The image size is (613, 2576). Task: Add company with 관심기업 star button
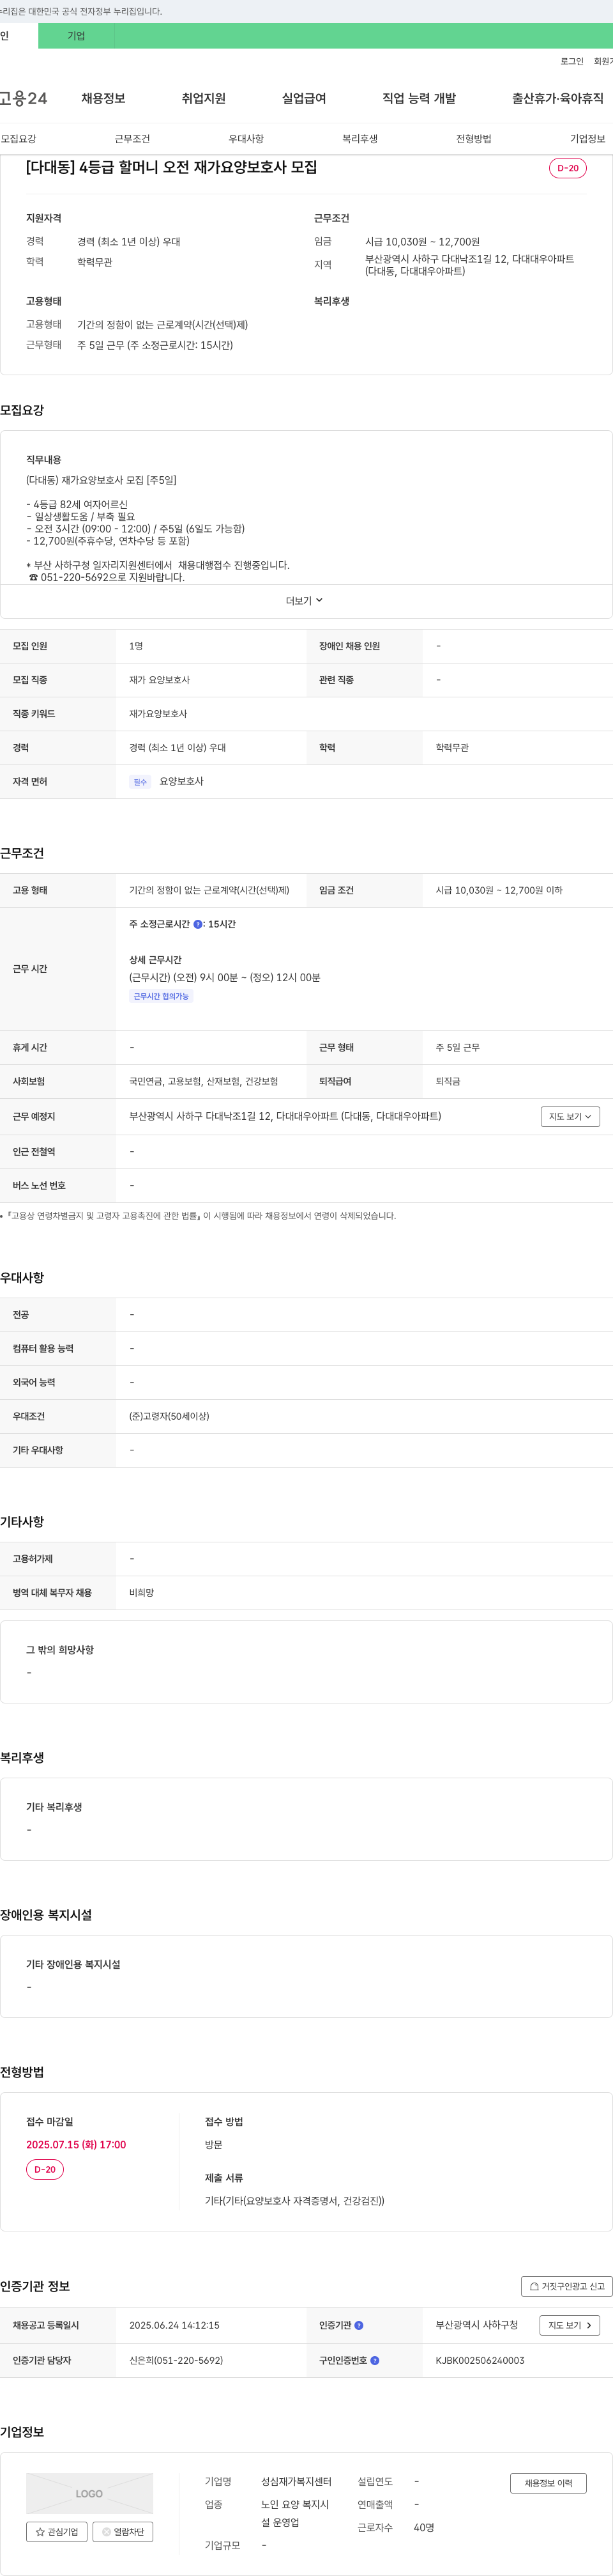point(56,2531)
